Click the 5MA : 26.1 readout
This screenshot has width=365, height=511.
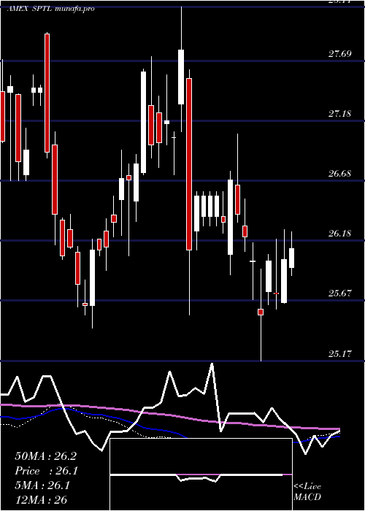[x=42, y=485]
